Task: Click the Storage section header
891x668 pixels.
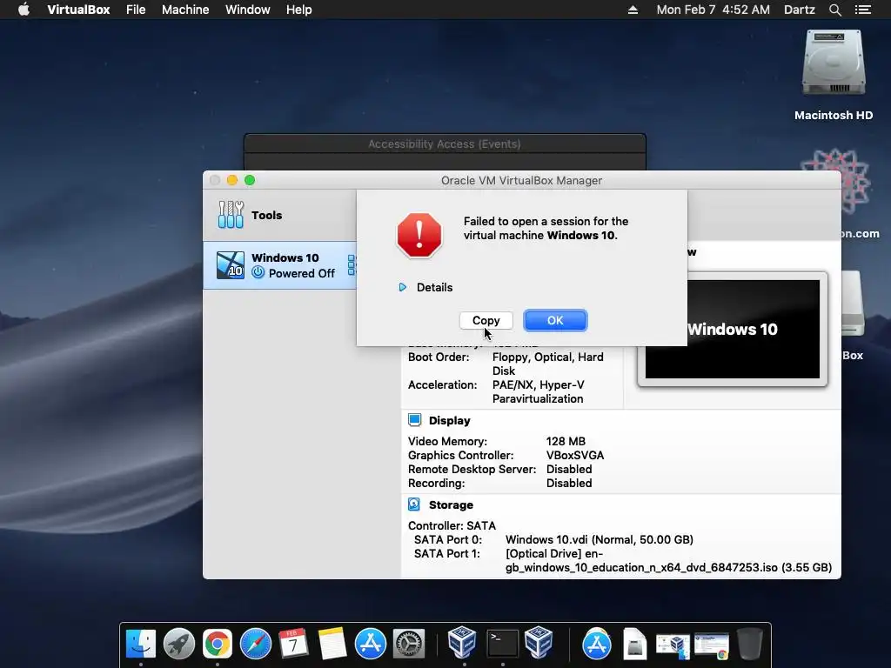Action: pyautogui.click(x=451, y=504)
